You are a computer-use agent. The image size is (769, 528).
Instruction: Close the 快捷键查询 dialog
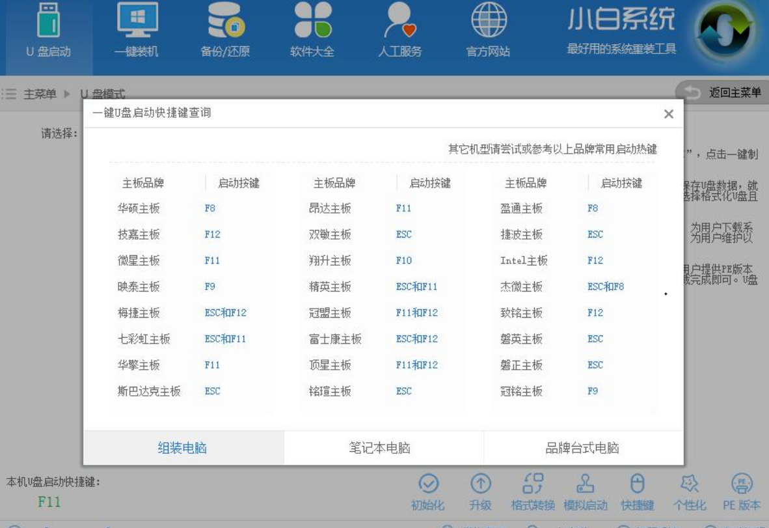coord(668,114)
